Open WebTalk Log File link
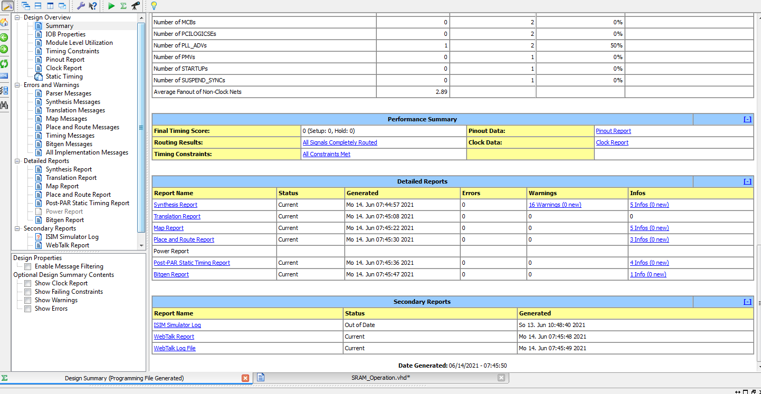The image size is (761, 394). pos(175,348)
